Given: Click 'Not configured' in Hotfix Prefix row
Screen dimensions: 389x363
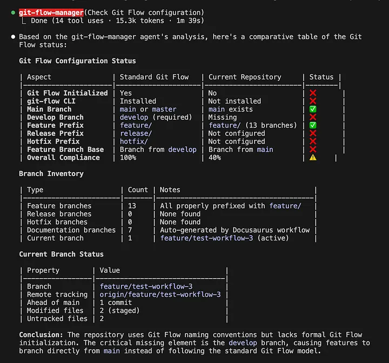Looking at the screenshot, I should click(237, 141).
